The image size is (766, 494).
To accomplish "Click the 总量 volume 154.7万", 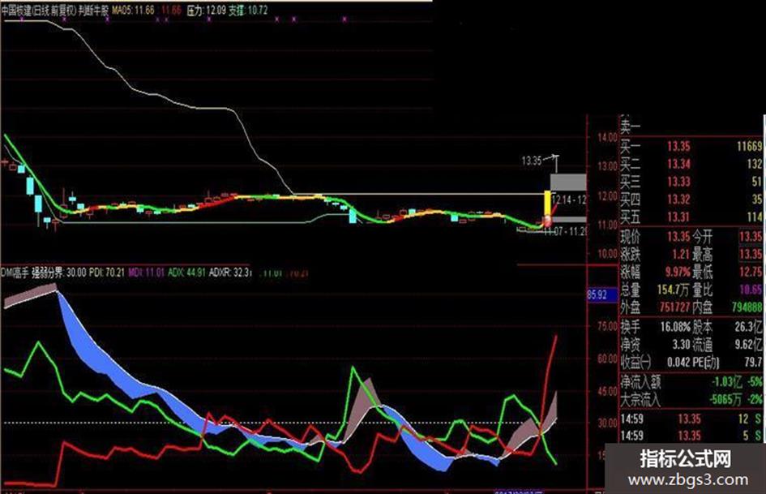I will point(673,290).
